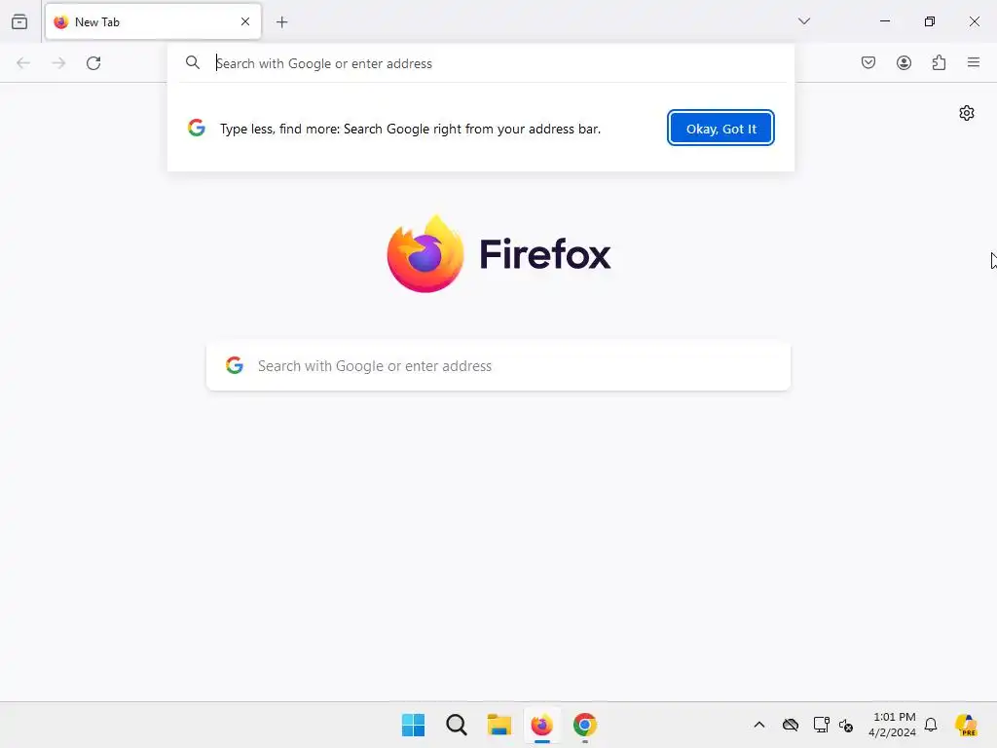The width and height of the screenshot is (997, 748).
Task: Restore down the Firefox window
Action: pos(930,21)
